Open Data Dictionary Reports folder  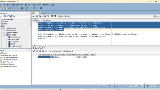tap(10, 57)
